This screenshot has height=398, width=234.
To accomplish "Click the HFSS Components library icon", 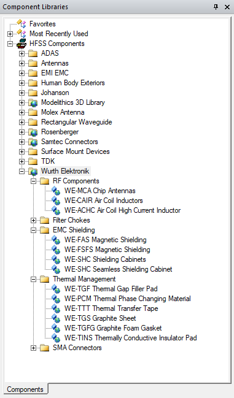I will (21, 44).
